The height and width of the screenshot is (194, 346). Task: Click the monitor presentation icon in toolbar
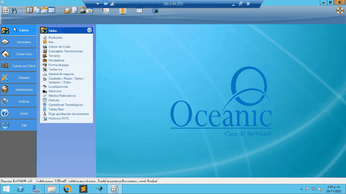pos(106,10)
